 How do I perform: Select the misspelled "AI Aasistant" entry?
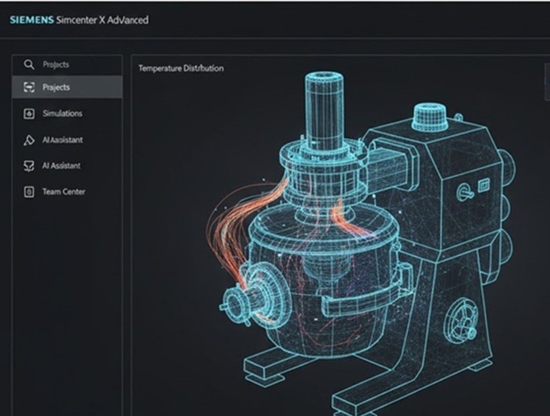click(62, 140)
